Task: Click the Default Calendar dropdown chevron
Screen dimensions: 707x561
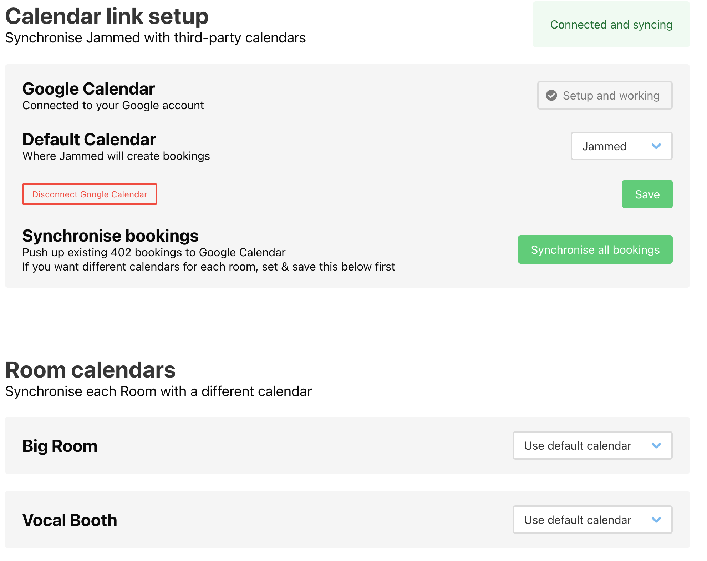Action: [656, 146]
